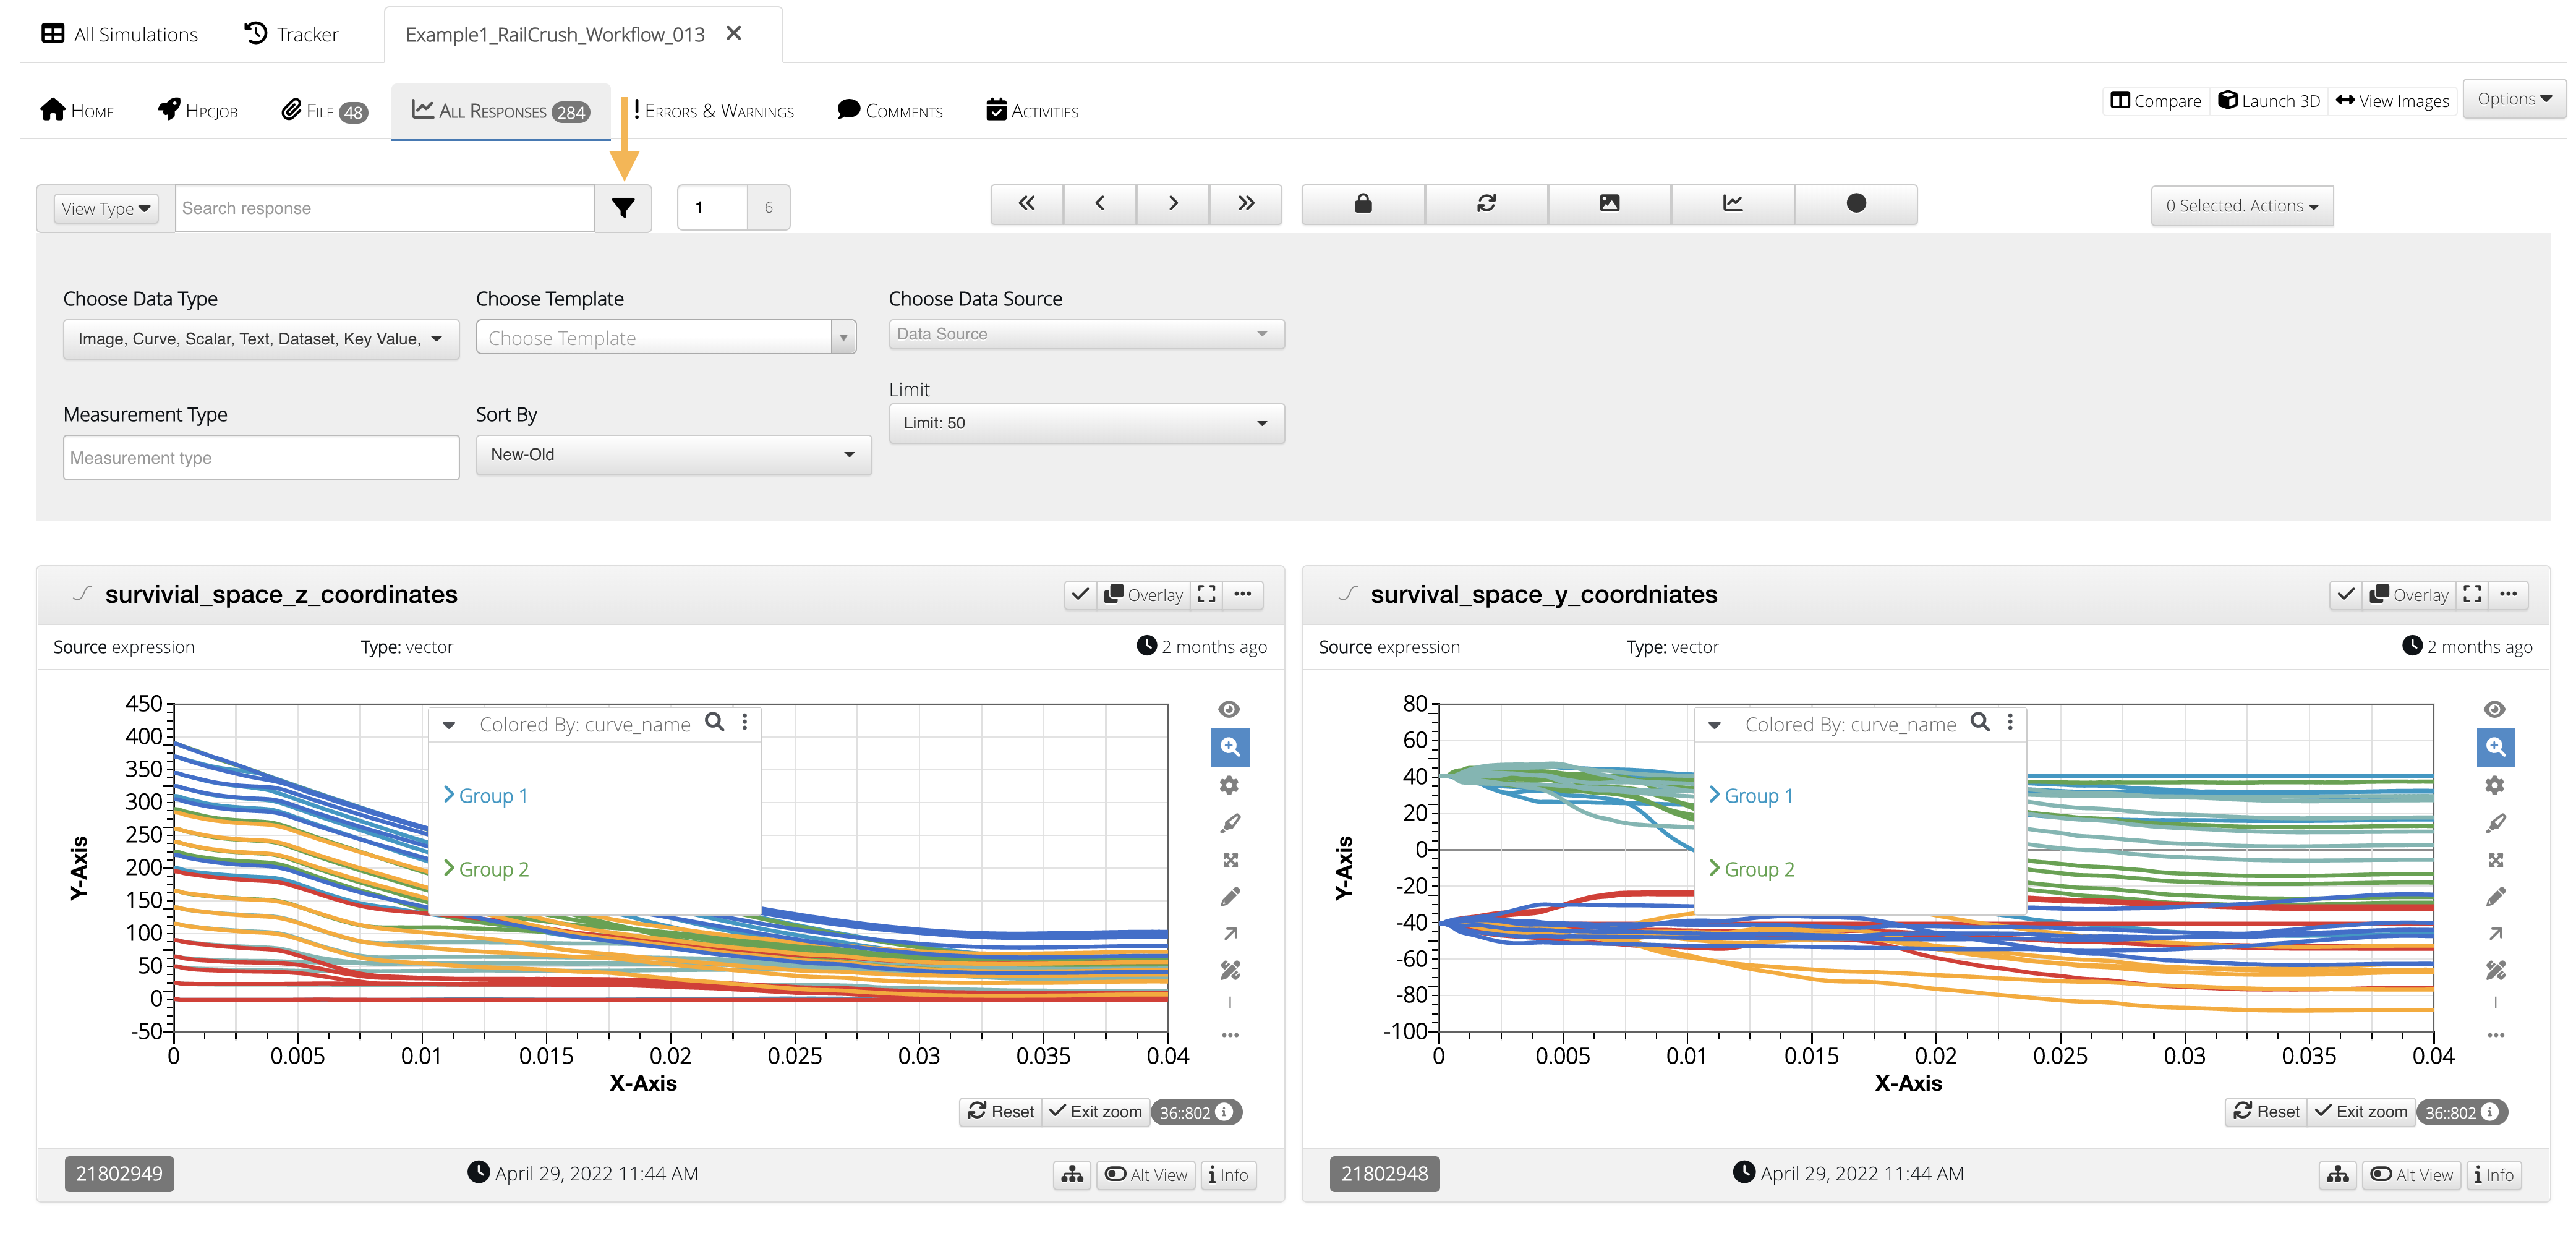Click the black circle color toolbar button
The height and width of the screenshot is (1249, 2576).
pos(1855,204)
